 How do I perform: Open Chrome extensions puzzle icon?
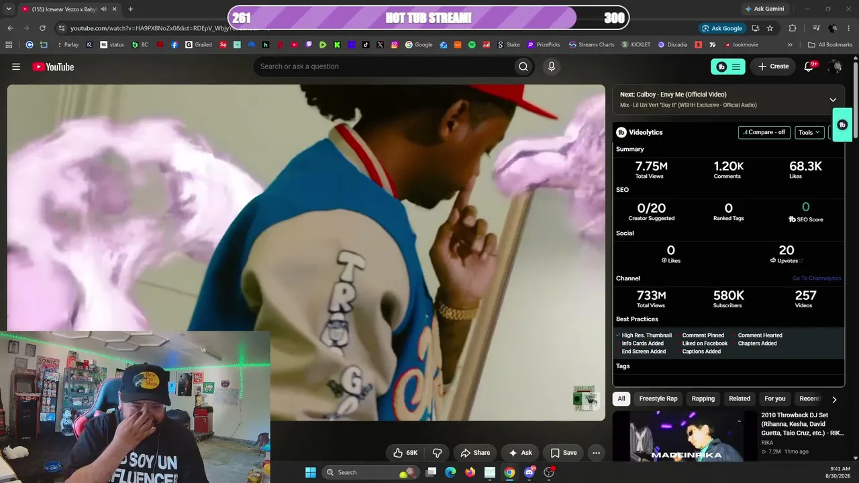pyautogui.click(x=793, y=28)
